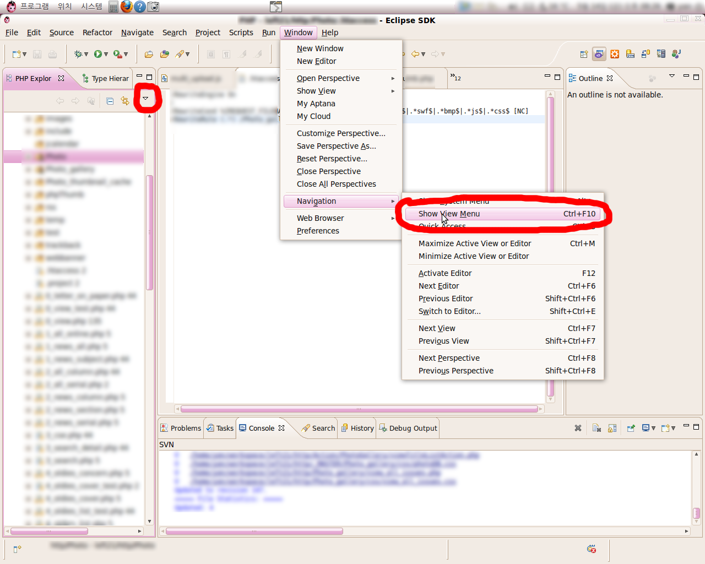Click Collapse All in PHP Explorer
705x564 pixels.
click(x=110, y=101)
